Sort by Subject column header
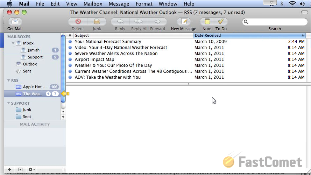 pos(133,35)
